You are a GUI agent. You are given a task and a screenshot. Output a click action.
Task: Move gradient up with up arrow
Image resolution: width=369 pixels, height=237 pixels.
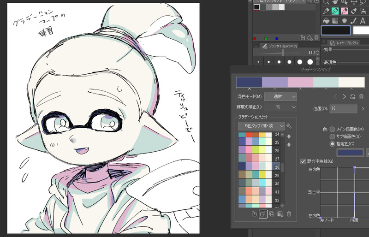coord(289,136)
